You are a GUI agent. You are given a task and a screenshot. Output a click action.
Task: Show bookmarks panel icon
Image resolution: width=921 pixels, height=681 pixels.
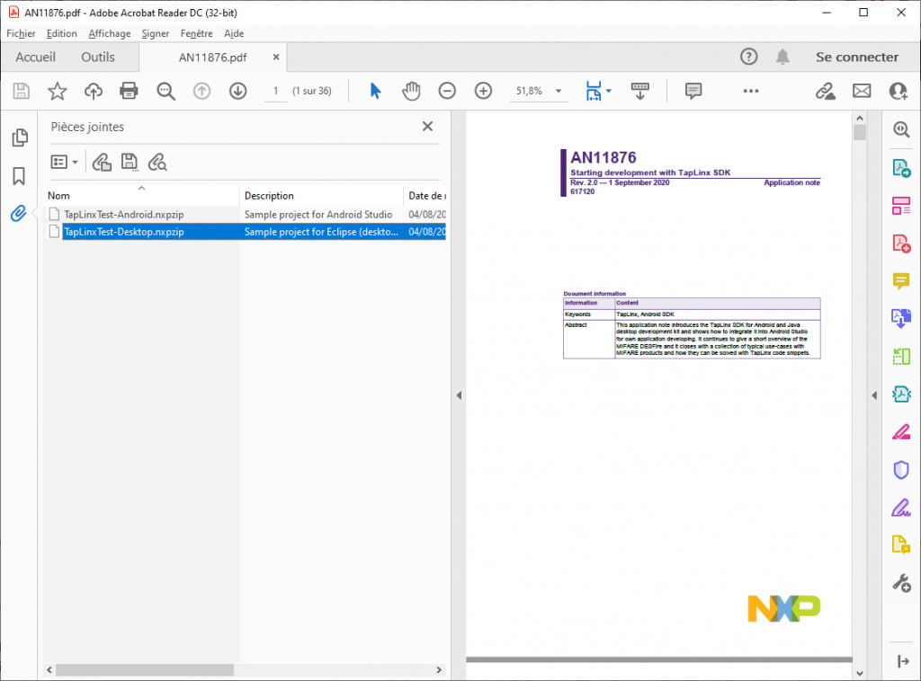[19, 176]
